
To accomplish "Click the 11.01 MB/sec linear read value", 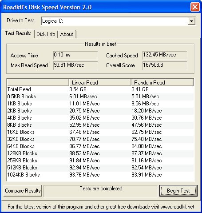I will [x=84, y=104].
